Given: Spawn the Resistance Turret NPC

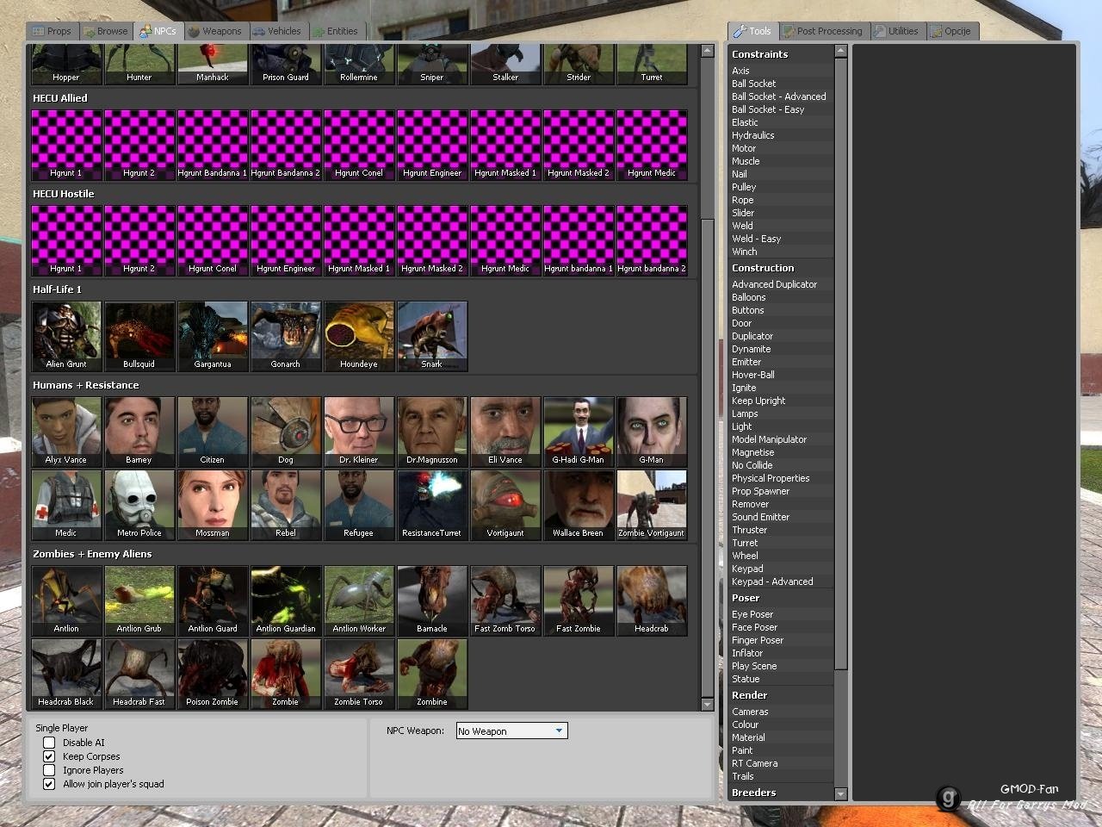Looking at the screenshot, I should [x=432, y=505].
